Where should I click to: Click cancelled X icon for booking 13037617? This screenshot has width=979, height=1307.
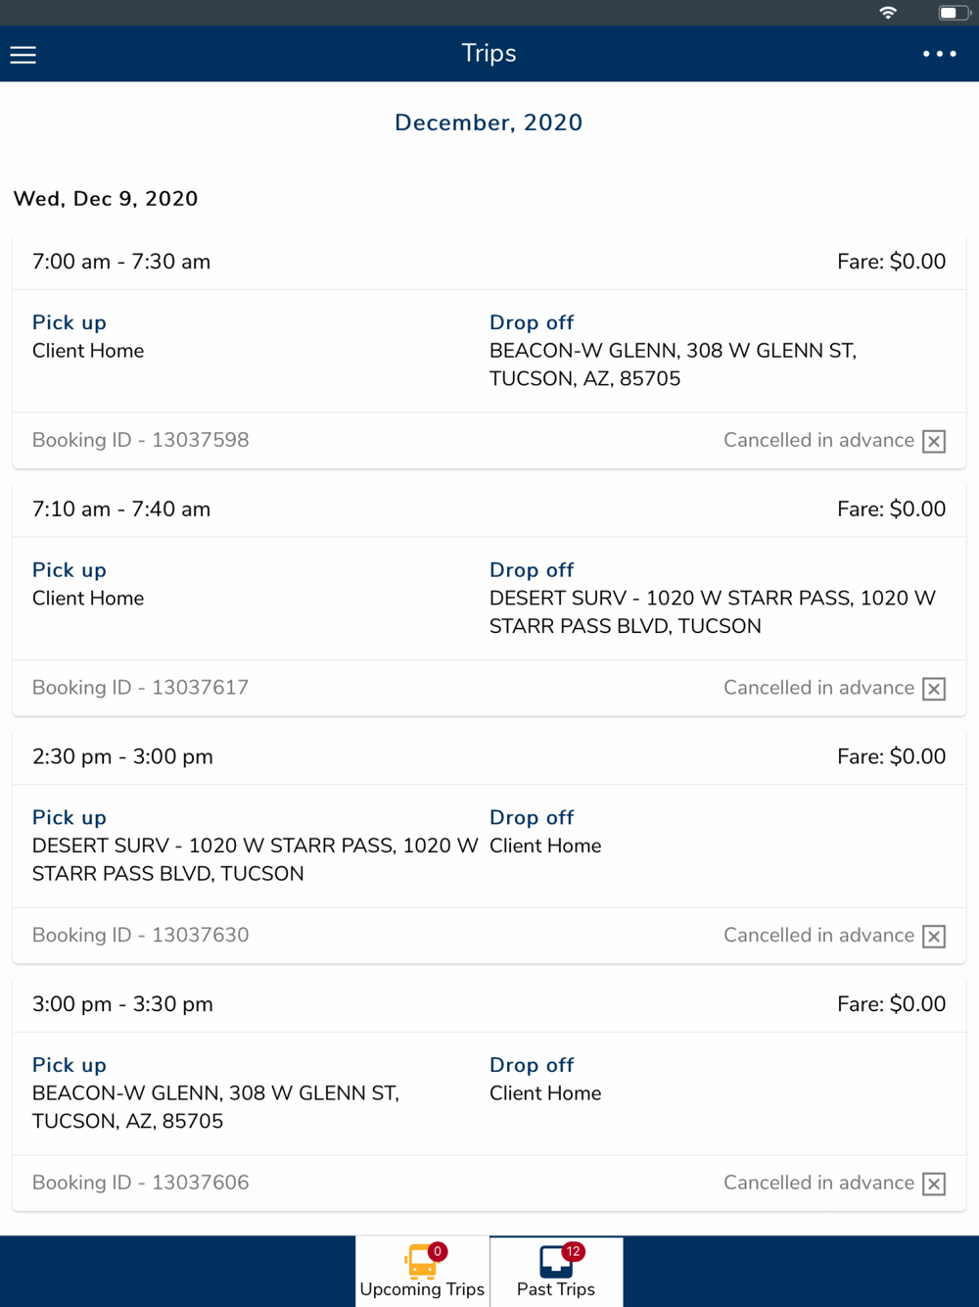[x=934, y=689]
